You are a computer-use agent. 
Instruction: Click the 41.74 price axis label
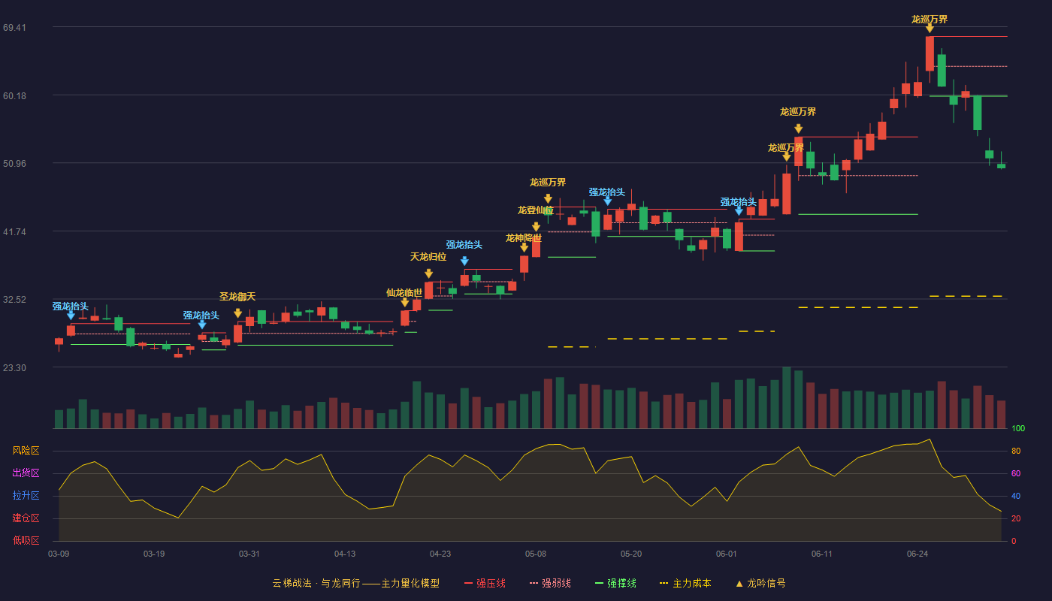click(14, 231)
